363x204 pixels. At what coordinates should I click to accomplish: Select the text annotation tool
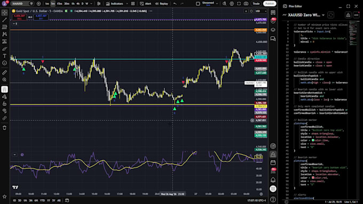[4, 56]
